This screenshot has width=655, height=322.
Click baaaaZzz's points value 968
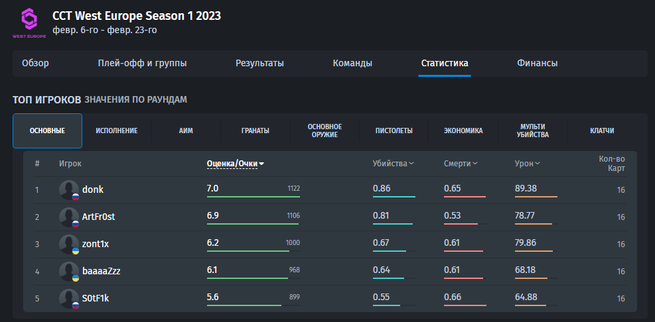pos(295,270)
